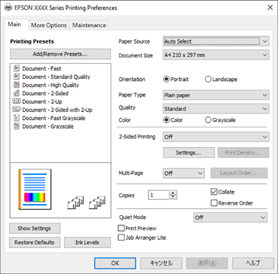Select the Document - Grayscale preset icon

[17, 126]
